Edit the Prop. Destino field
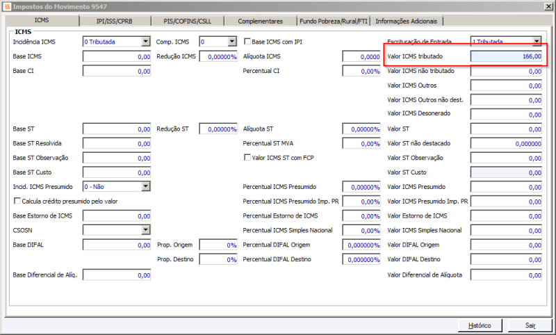Image resolution: width=556 pixels, height=335 pixels. point(218,260)
